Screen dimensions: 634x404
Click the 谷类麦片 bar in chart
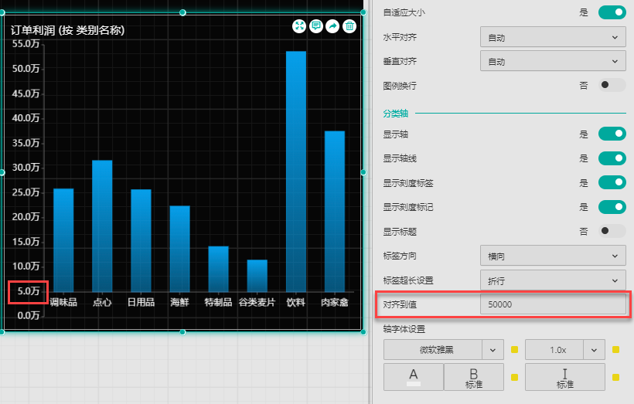257,276
